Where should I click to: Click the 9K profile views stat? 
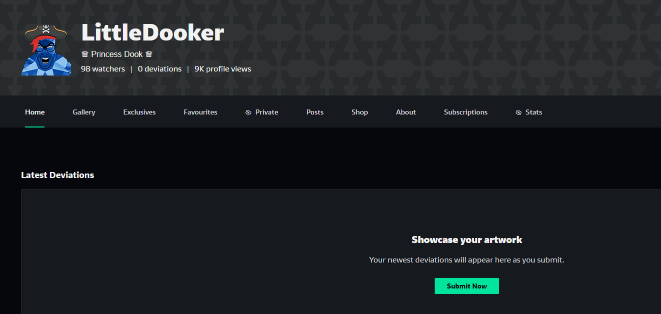223,69
